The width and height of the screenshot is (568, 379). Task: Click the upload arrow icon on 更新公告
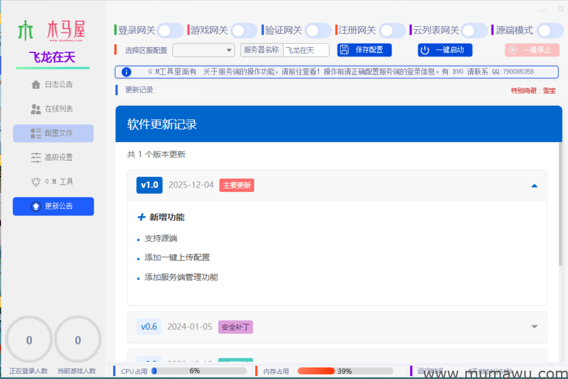tap(36, 206)
